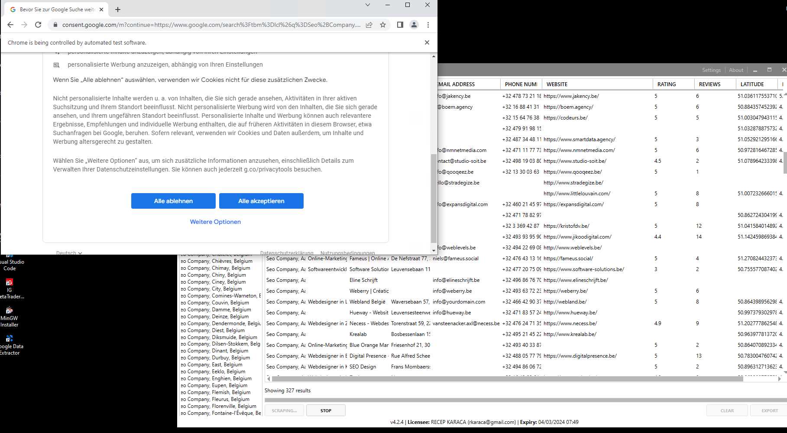Bookmark page with the star icon
This screenshot has height=433, width=787.
pyautogui.click(x=383, y=25)
